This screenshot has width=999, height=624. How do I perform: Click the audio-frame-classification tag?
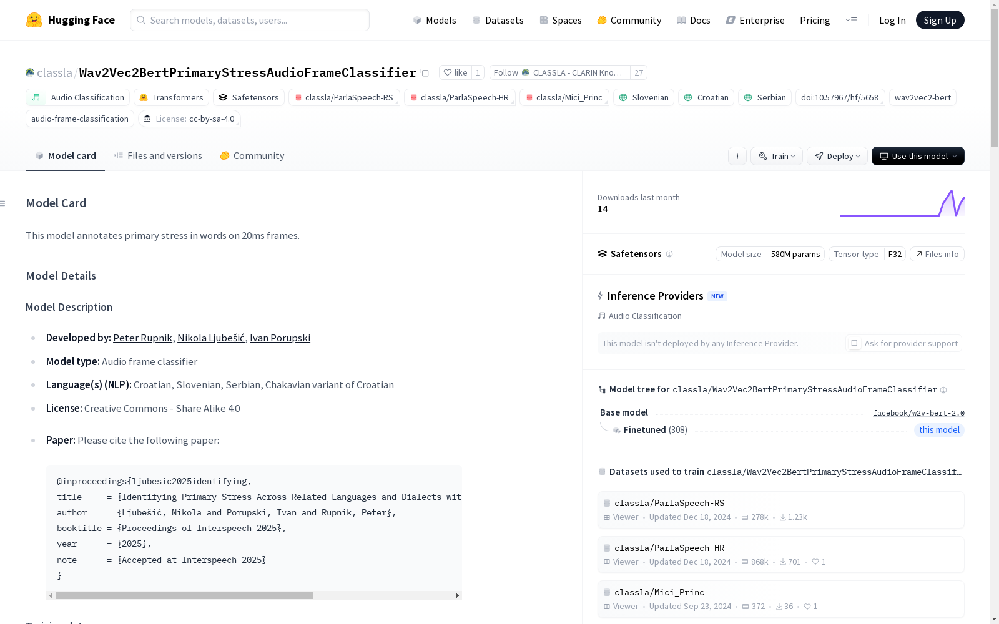click(x=80, y=119)
